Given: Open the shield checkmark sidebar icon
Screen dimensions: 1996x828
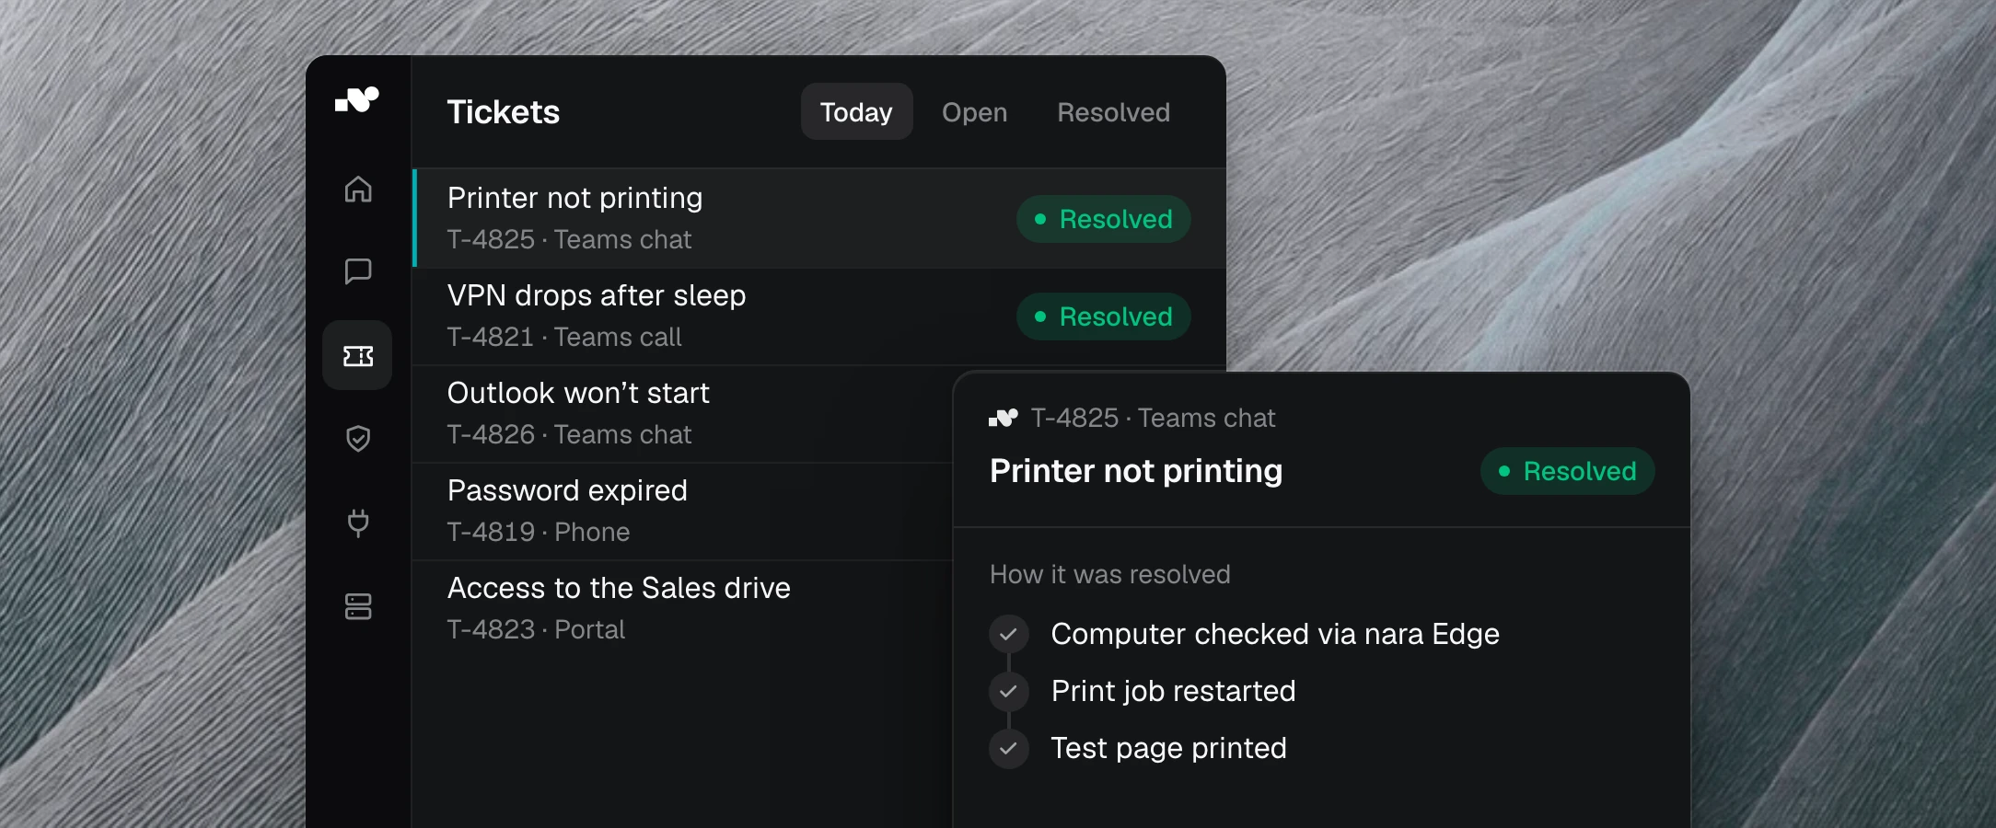Looking at the screenshot, I should (358, 439).
